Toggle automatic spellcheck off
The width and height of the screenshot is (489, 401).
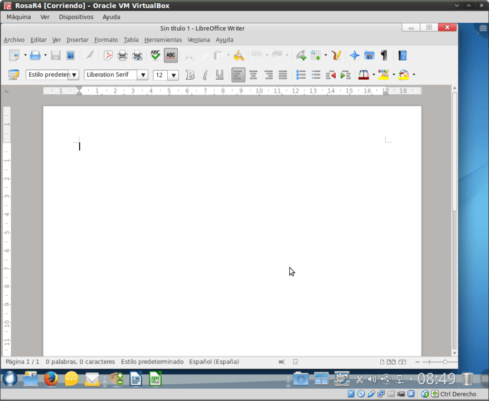coord(171,55)
